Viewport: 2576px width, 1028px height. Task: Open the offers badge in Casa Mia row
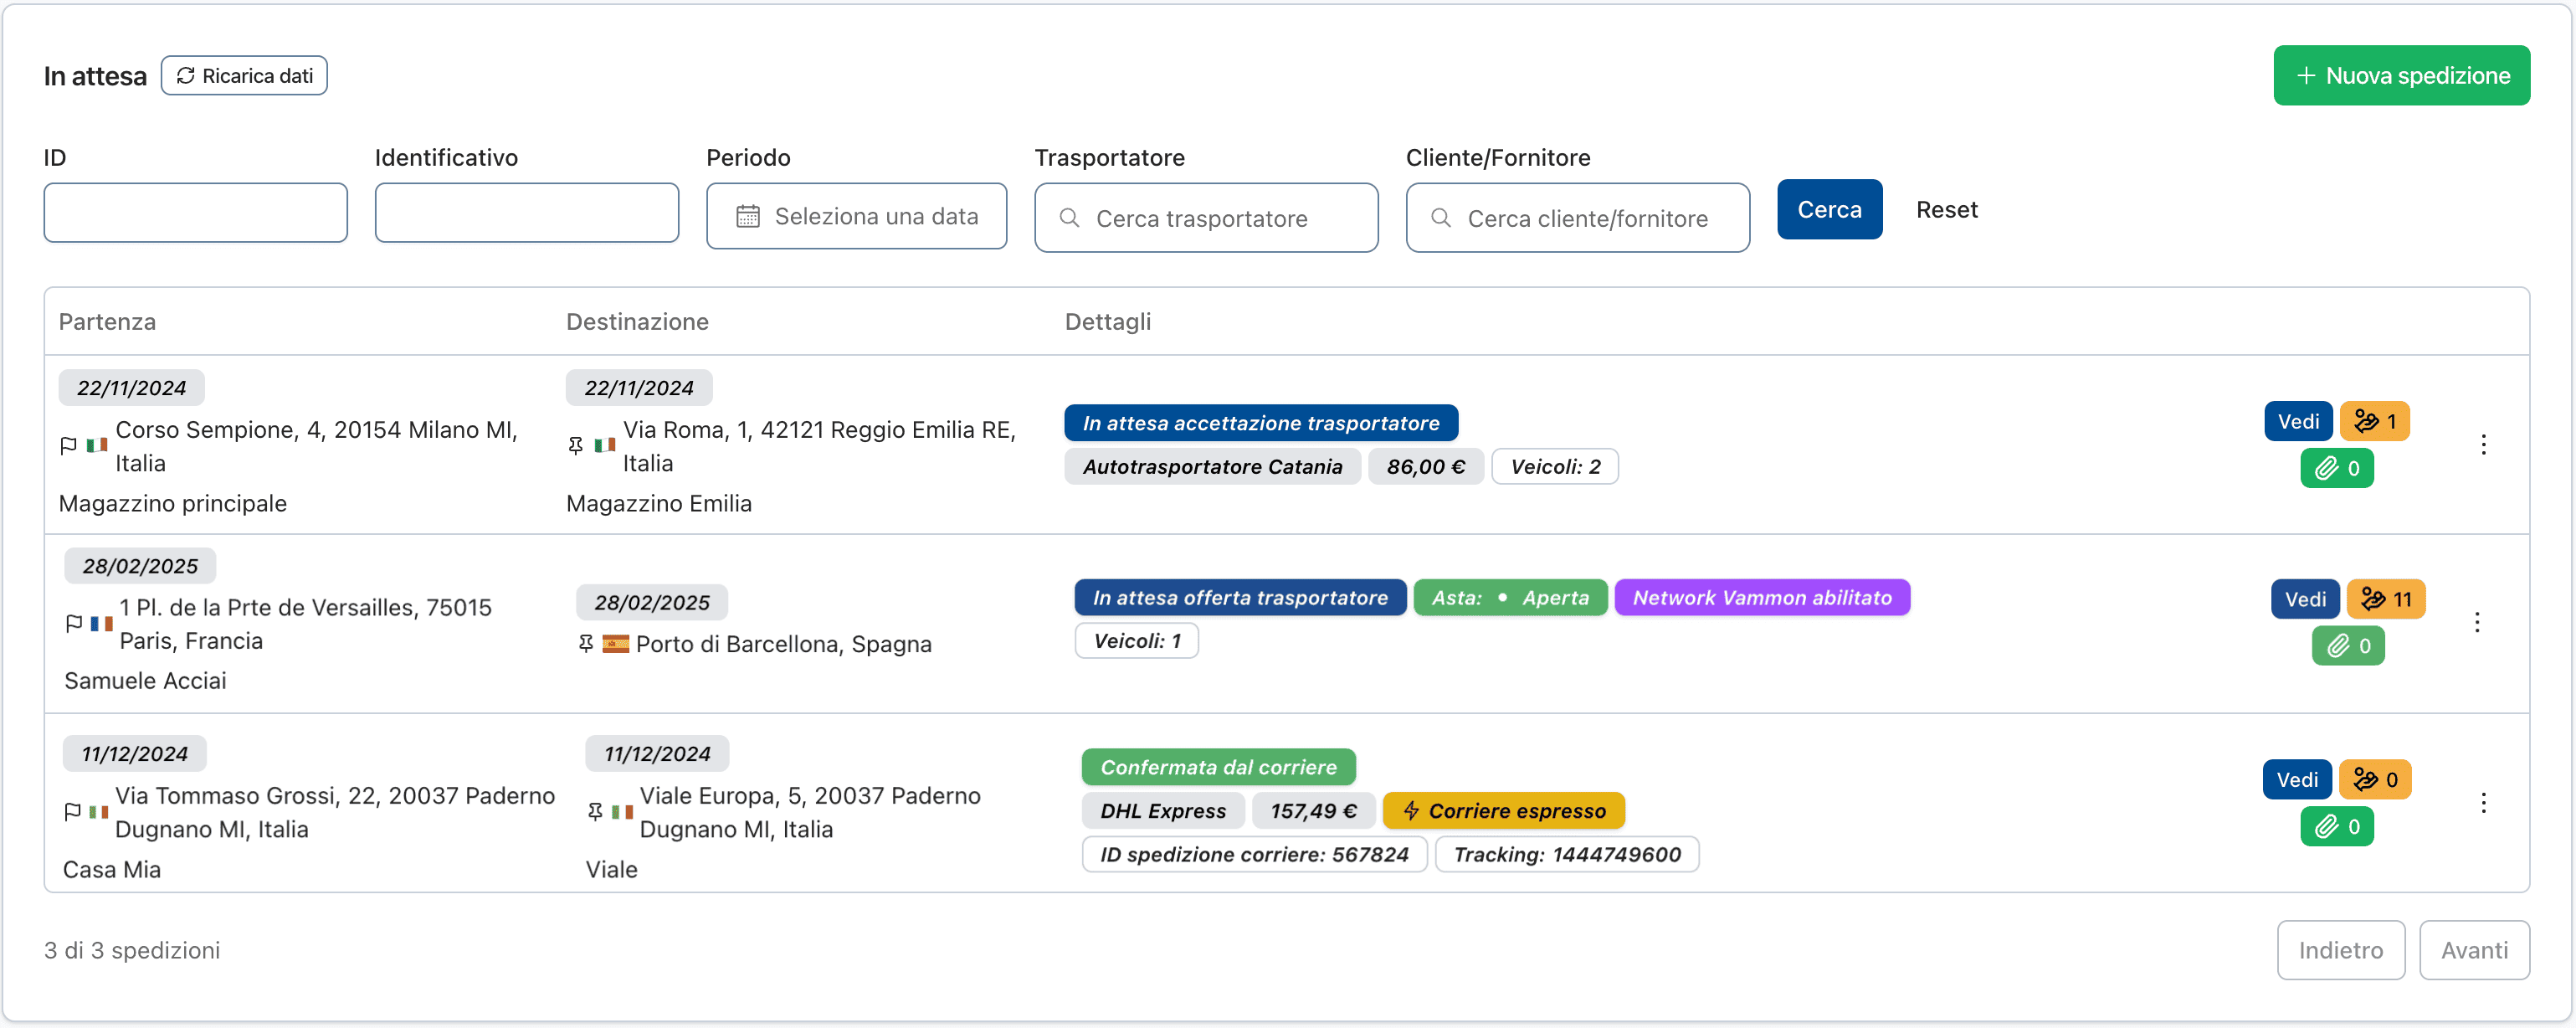[2375, 780]
